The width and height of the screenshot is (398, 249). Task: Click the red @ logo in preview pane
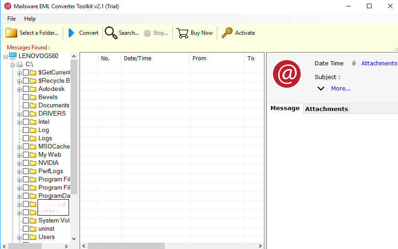[287, 74]
